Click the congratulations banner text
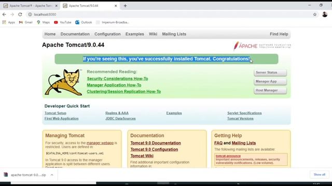 click(166, 59)
